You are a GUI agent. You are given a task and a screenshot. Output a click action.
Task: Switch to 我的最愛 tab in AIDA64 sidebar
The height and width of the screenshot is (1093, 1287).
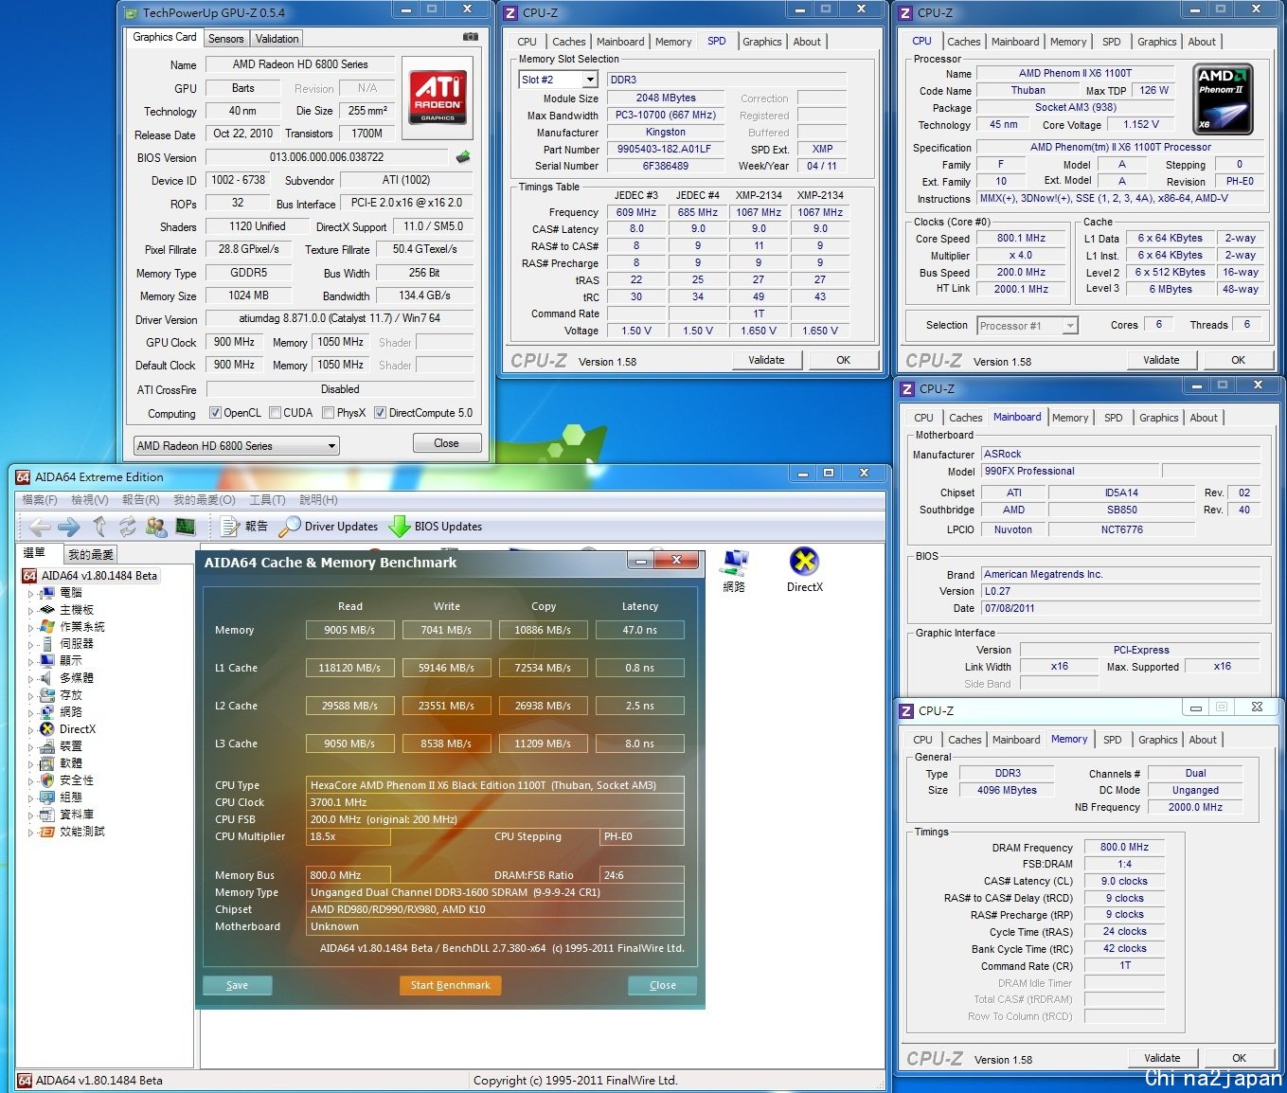(x=91, y=554)
